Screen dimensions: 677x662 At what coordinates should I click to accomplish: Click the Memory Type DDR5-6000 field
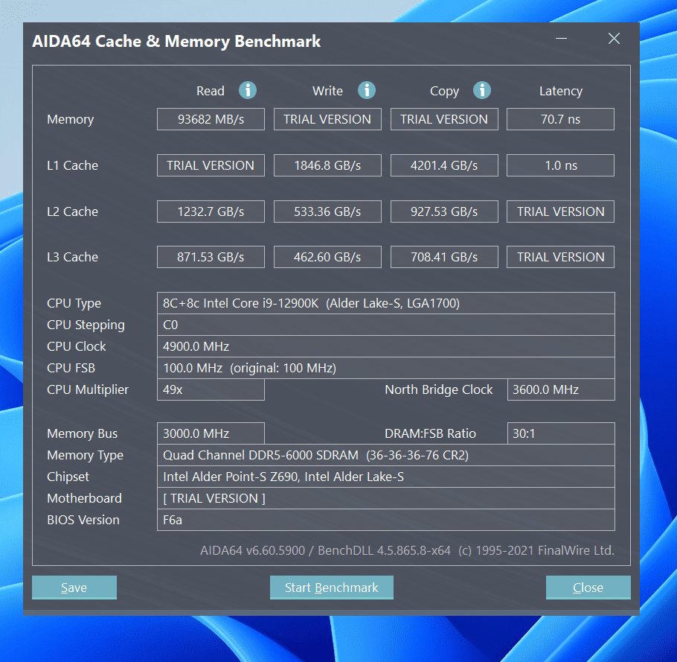coord(386,455)
